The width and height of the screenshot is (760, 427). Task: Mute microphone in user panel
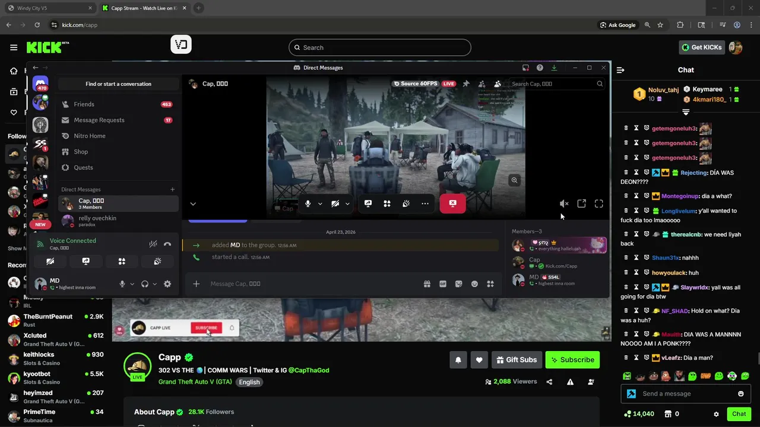[122, 284]
